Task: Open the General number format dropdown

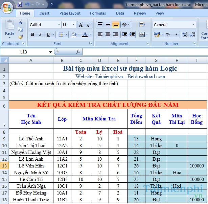Action: pos(193,25)
